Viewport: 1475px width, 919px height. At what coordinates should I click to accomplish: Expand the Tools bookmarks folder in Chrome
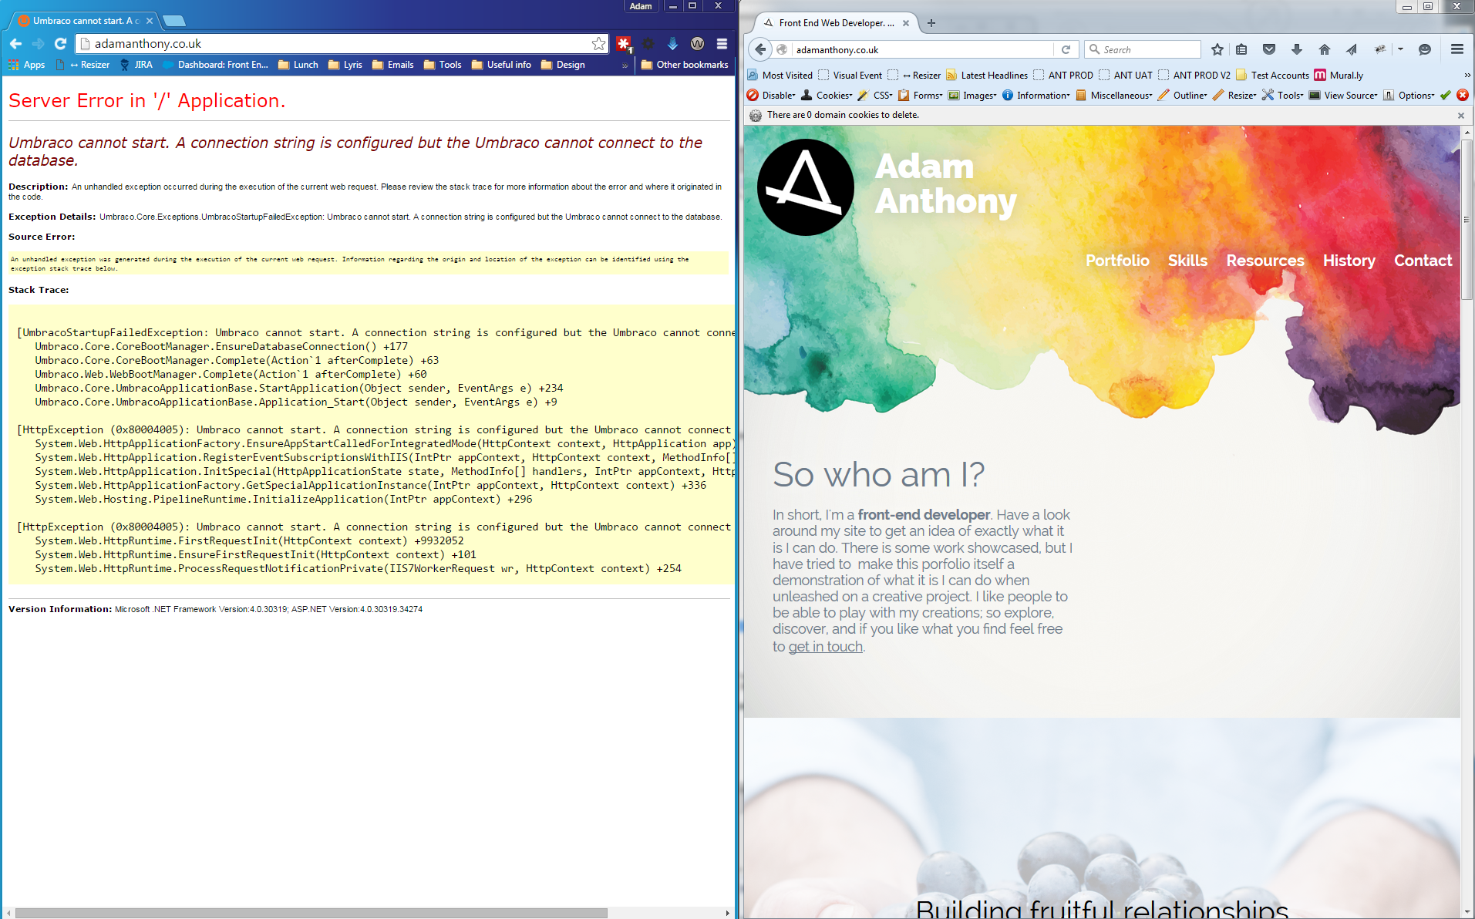pos(443,65)
